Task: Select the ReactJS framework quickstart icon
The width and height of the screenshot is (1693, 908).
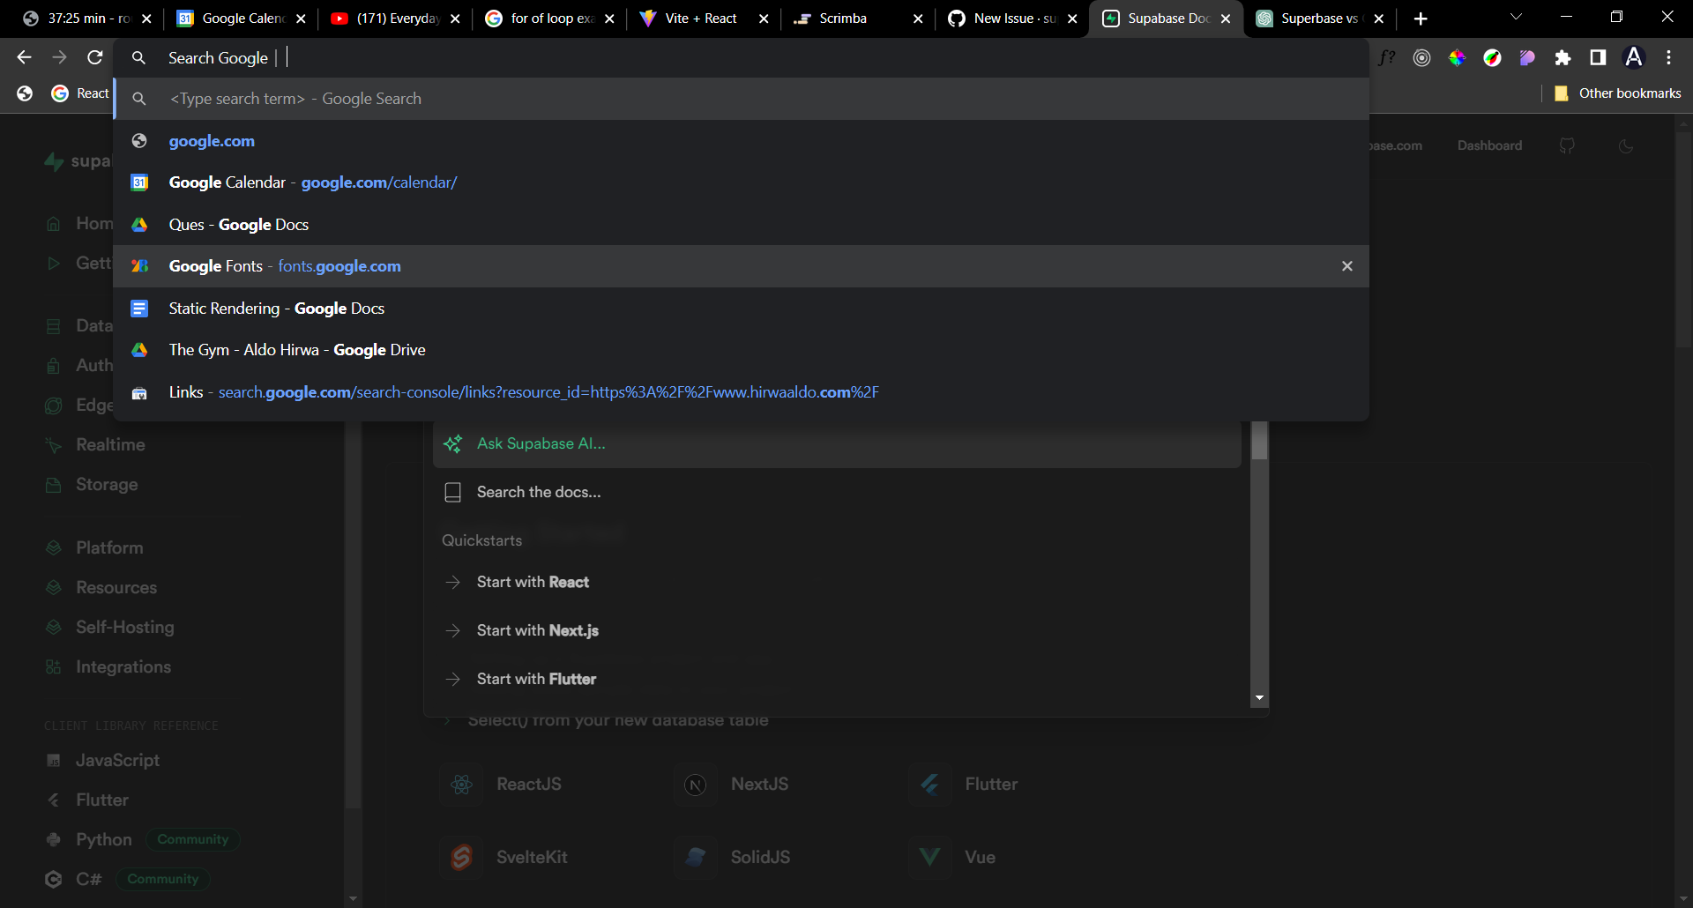Action: coord(461,784)
